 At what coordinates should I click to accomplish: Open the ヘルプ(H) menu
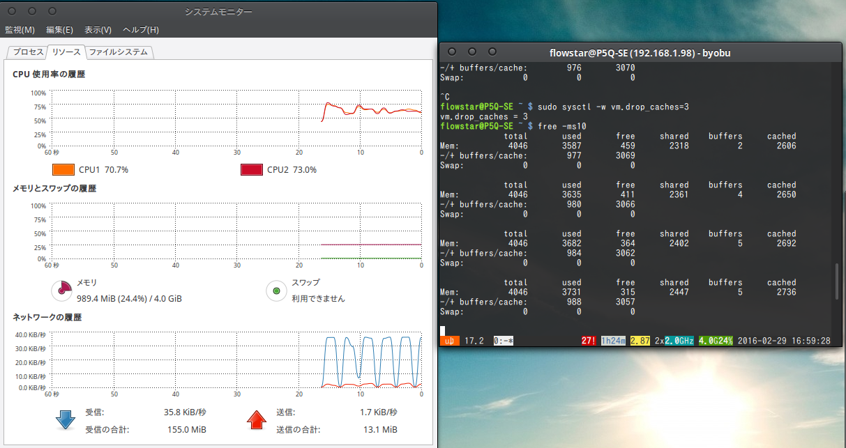click(141, 30)
